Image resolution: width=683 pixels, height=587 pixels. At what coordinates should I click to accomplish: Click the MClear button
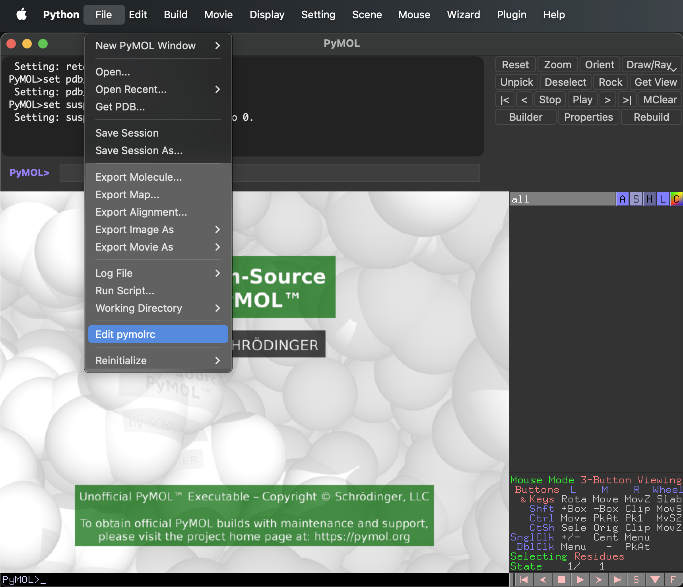click(660, 100)
